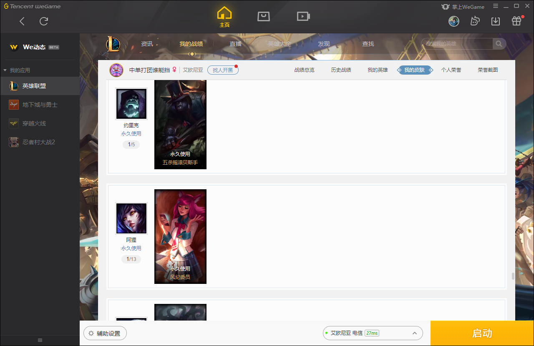Click 永久使用 under 阿狸
The width and height of the screenshot is (534, 346).
coord(131,248)
